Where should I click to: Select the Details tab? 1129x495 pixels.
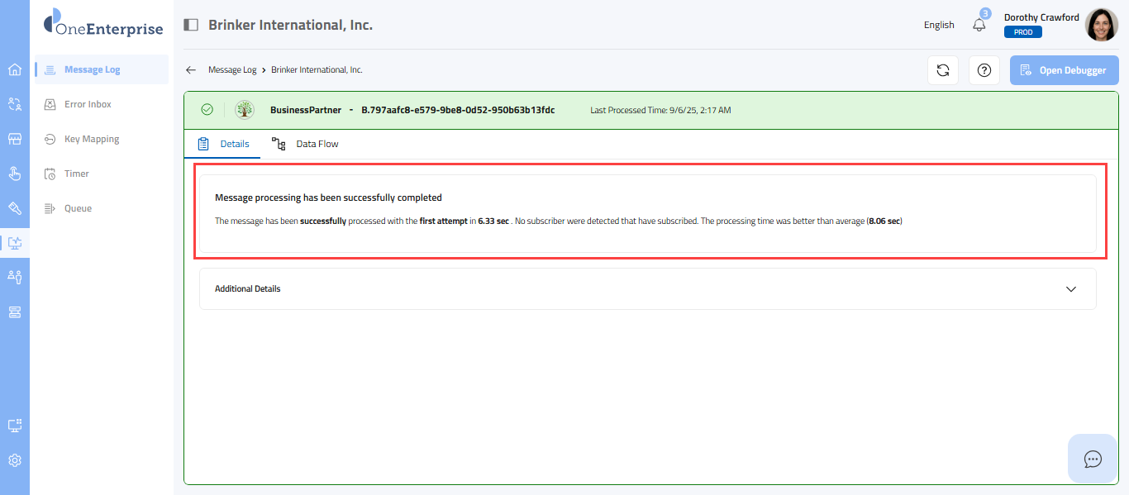[223, 144]
